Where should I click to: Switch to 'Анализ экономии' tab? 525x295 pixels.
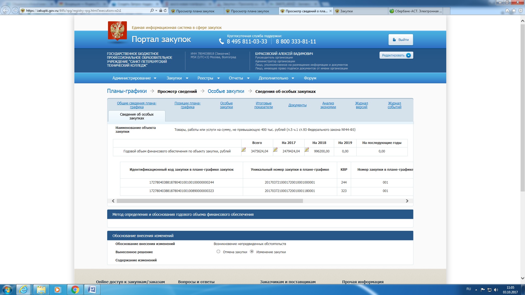pos(328,105)
